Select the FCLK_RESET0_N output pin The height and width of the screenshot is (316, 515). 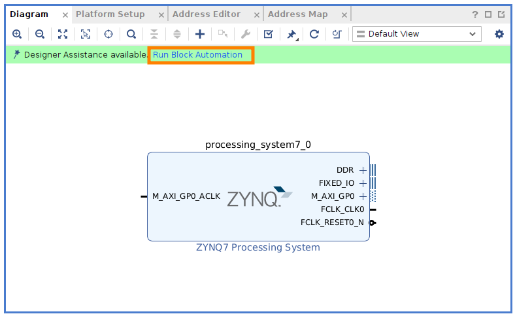(x=373, y=222)
